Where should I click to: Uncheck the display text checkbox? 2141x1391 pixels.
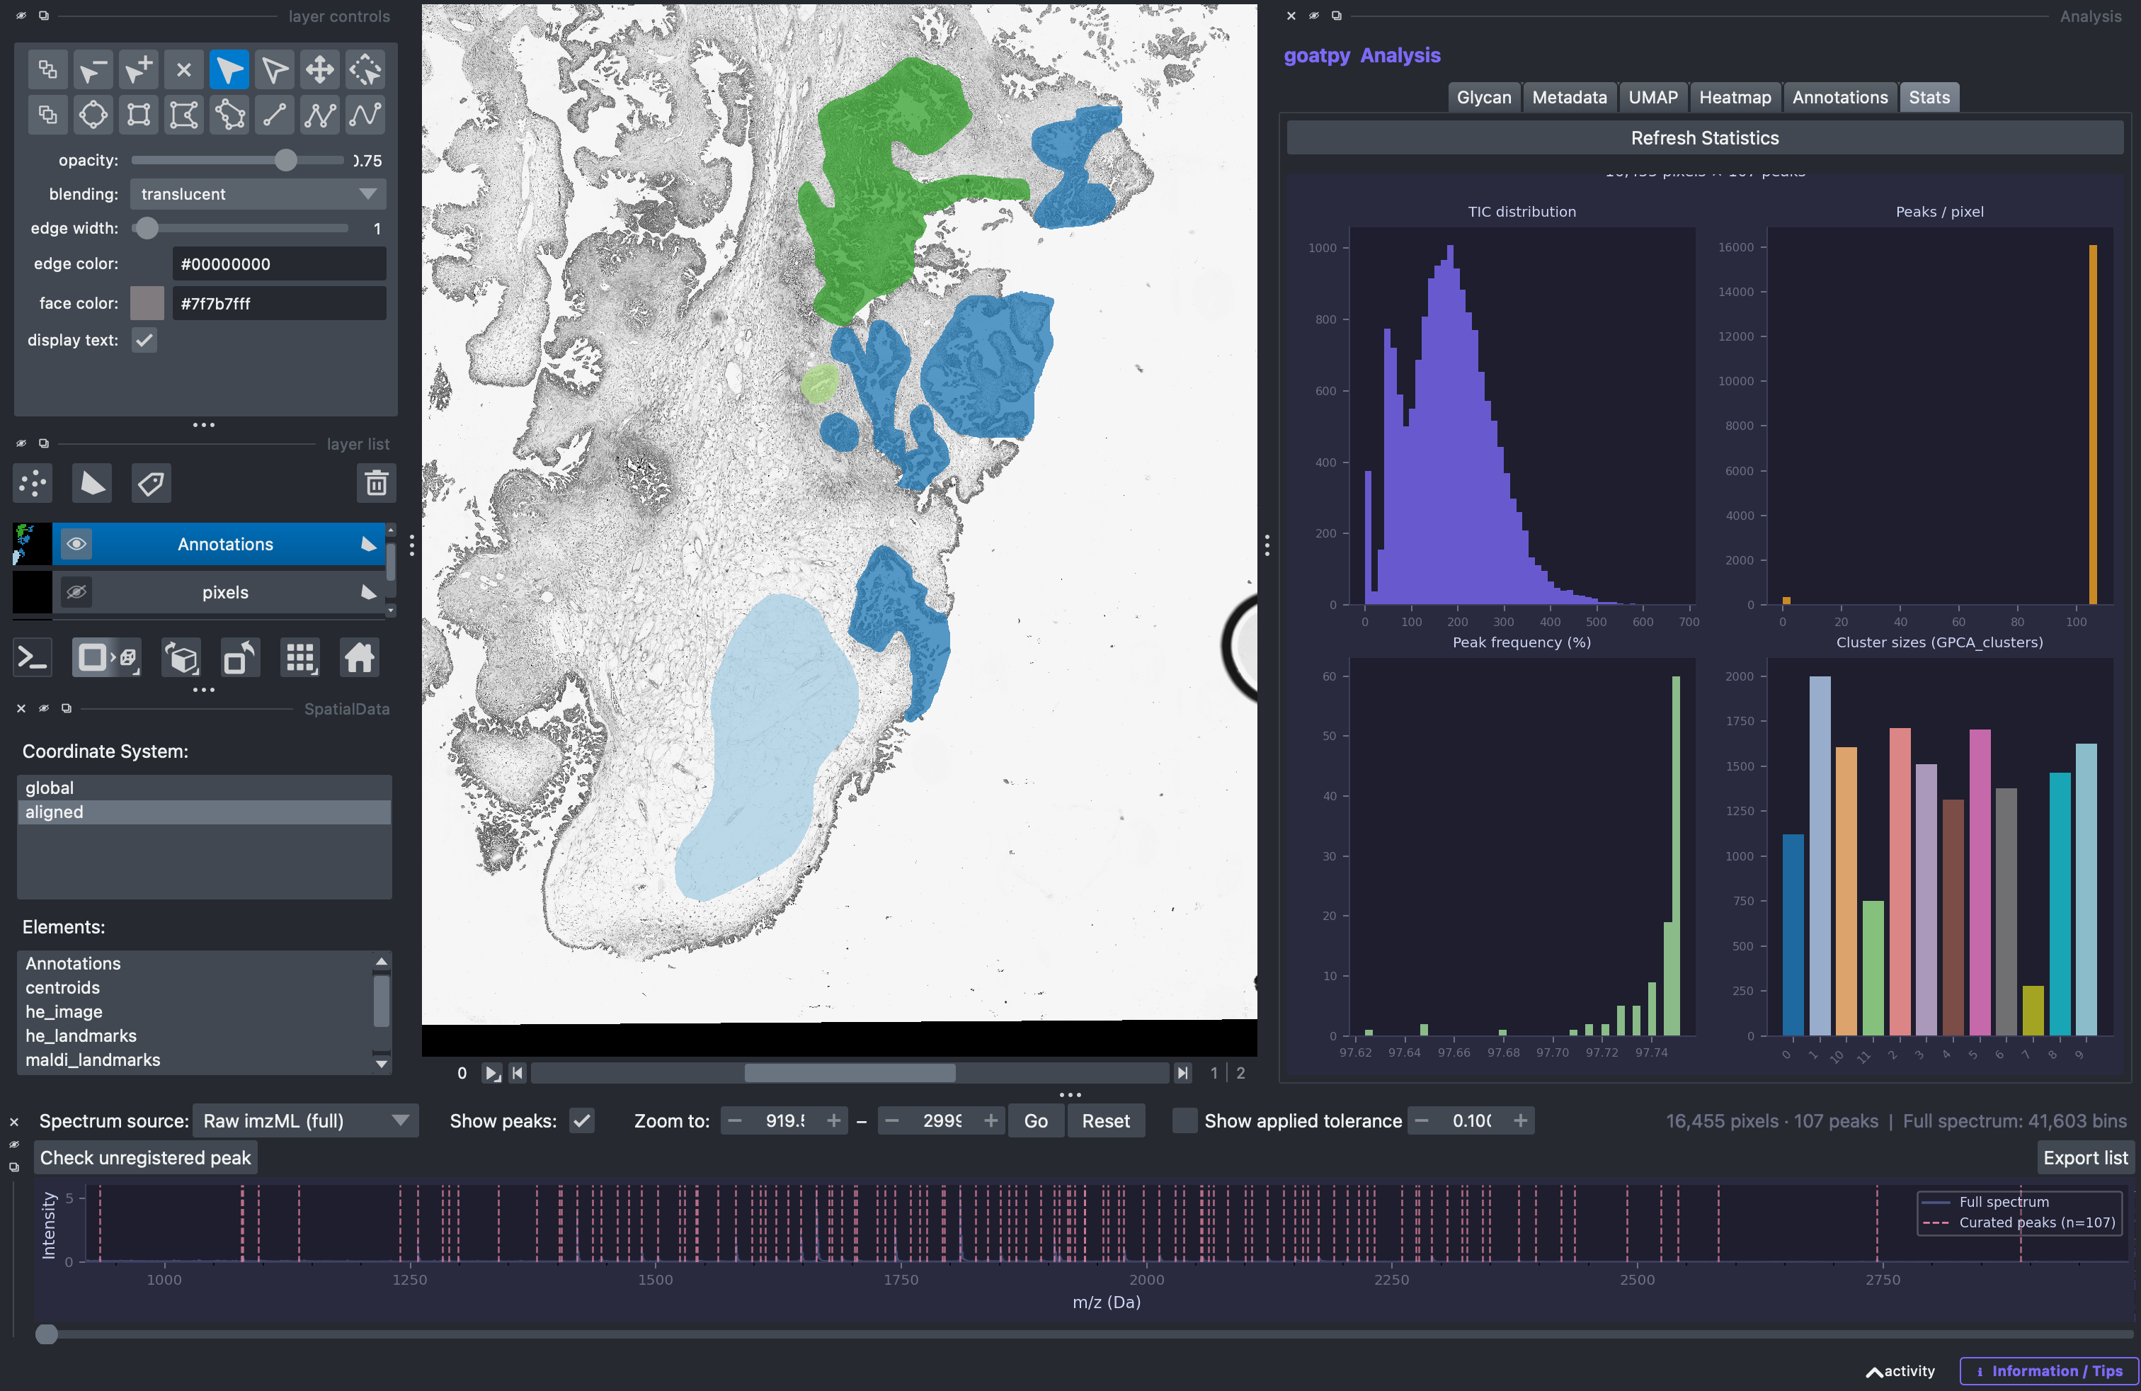(144, 340)
